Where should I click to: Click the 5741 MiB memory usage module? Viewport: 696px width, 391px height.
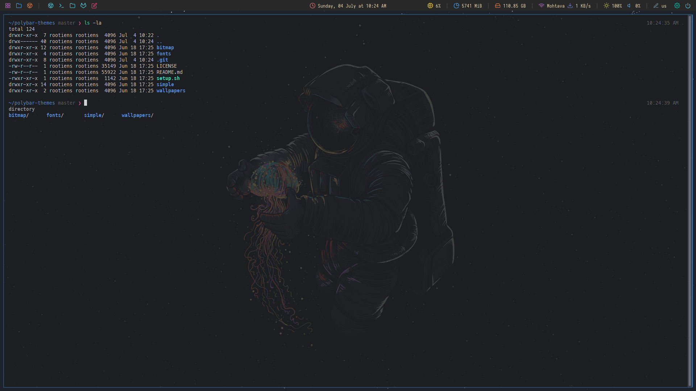(468, 6)
